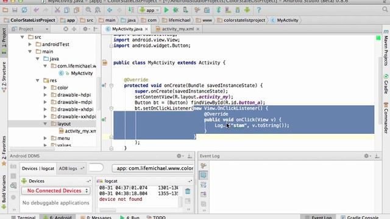Click the Sync Gradle files icon
The width and height of the screenshot is (390, 219).
[x=219, y=10]
